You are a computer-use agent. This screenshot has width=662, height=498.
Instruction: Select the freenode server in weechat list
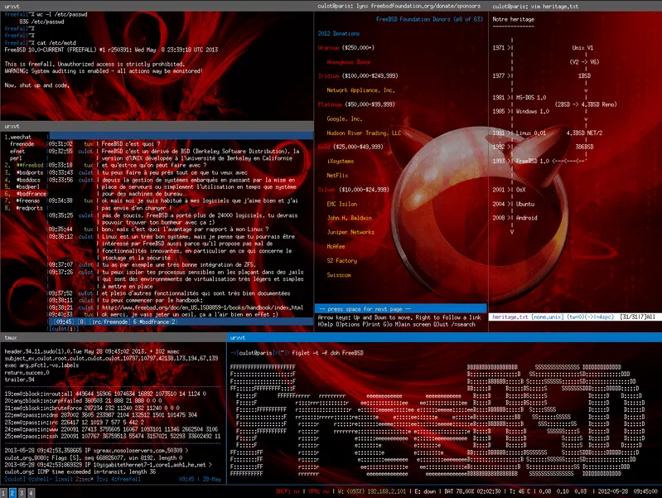click(22, 144)
